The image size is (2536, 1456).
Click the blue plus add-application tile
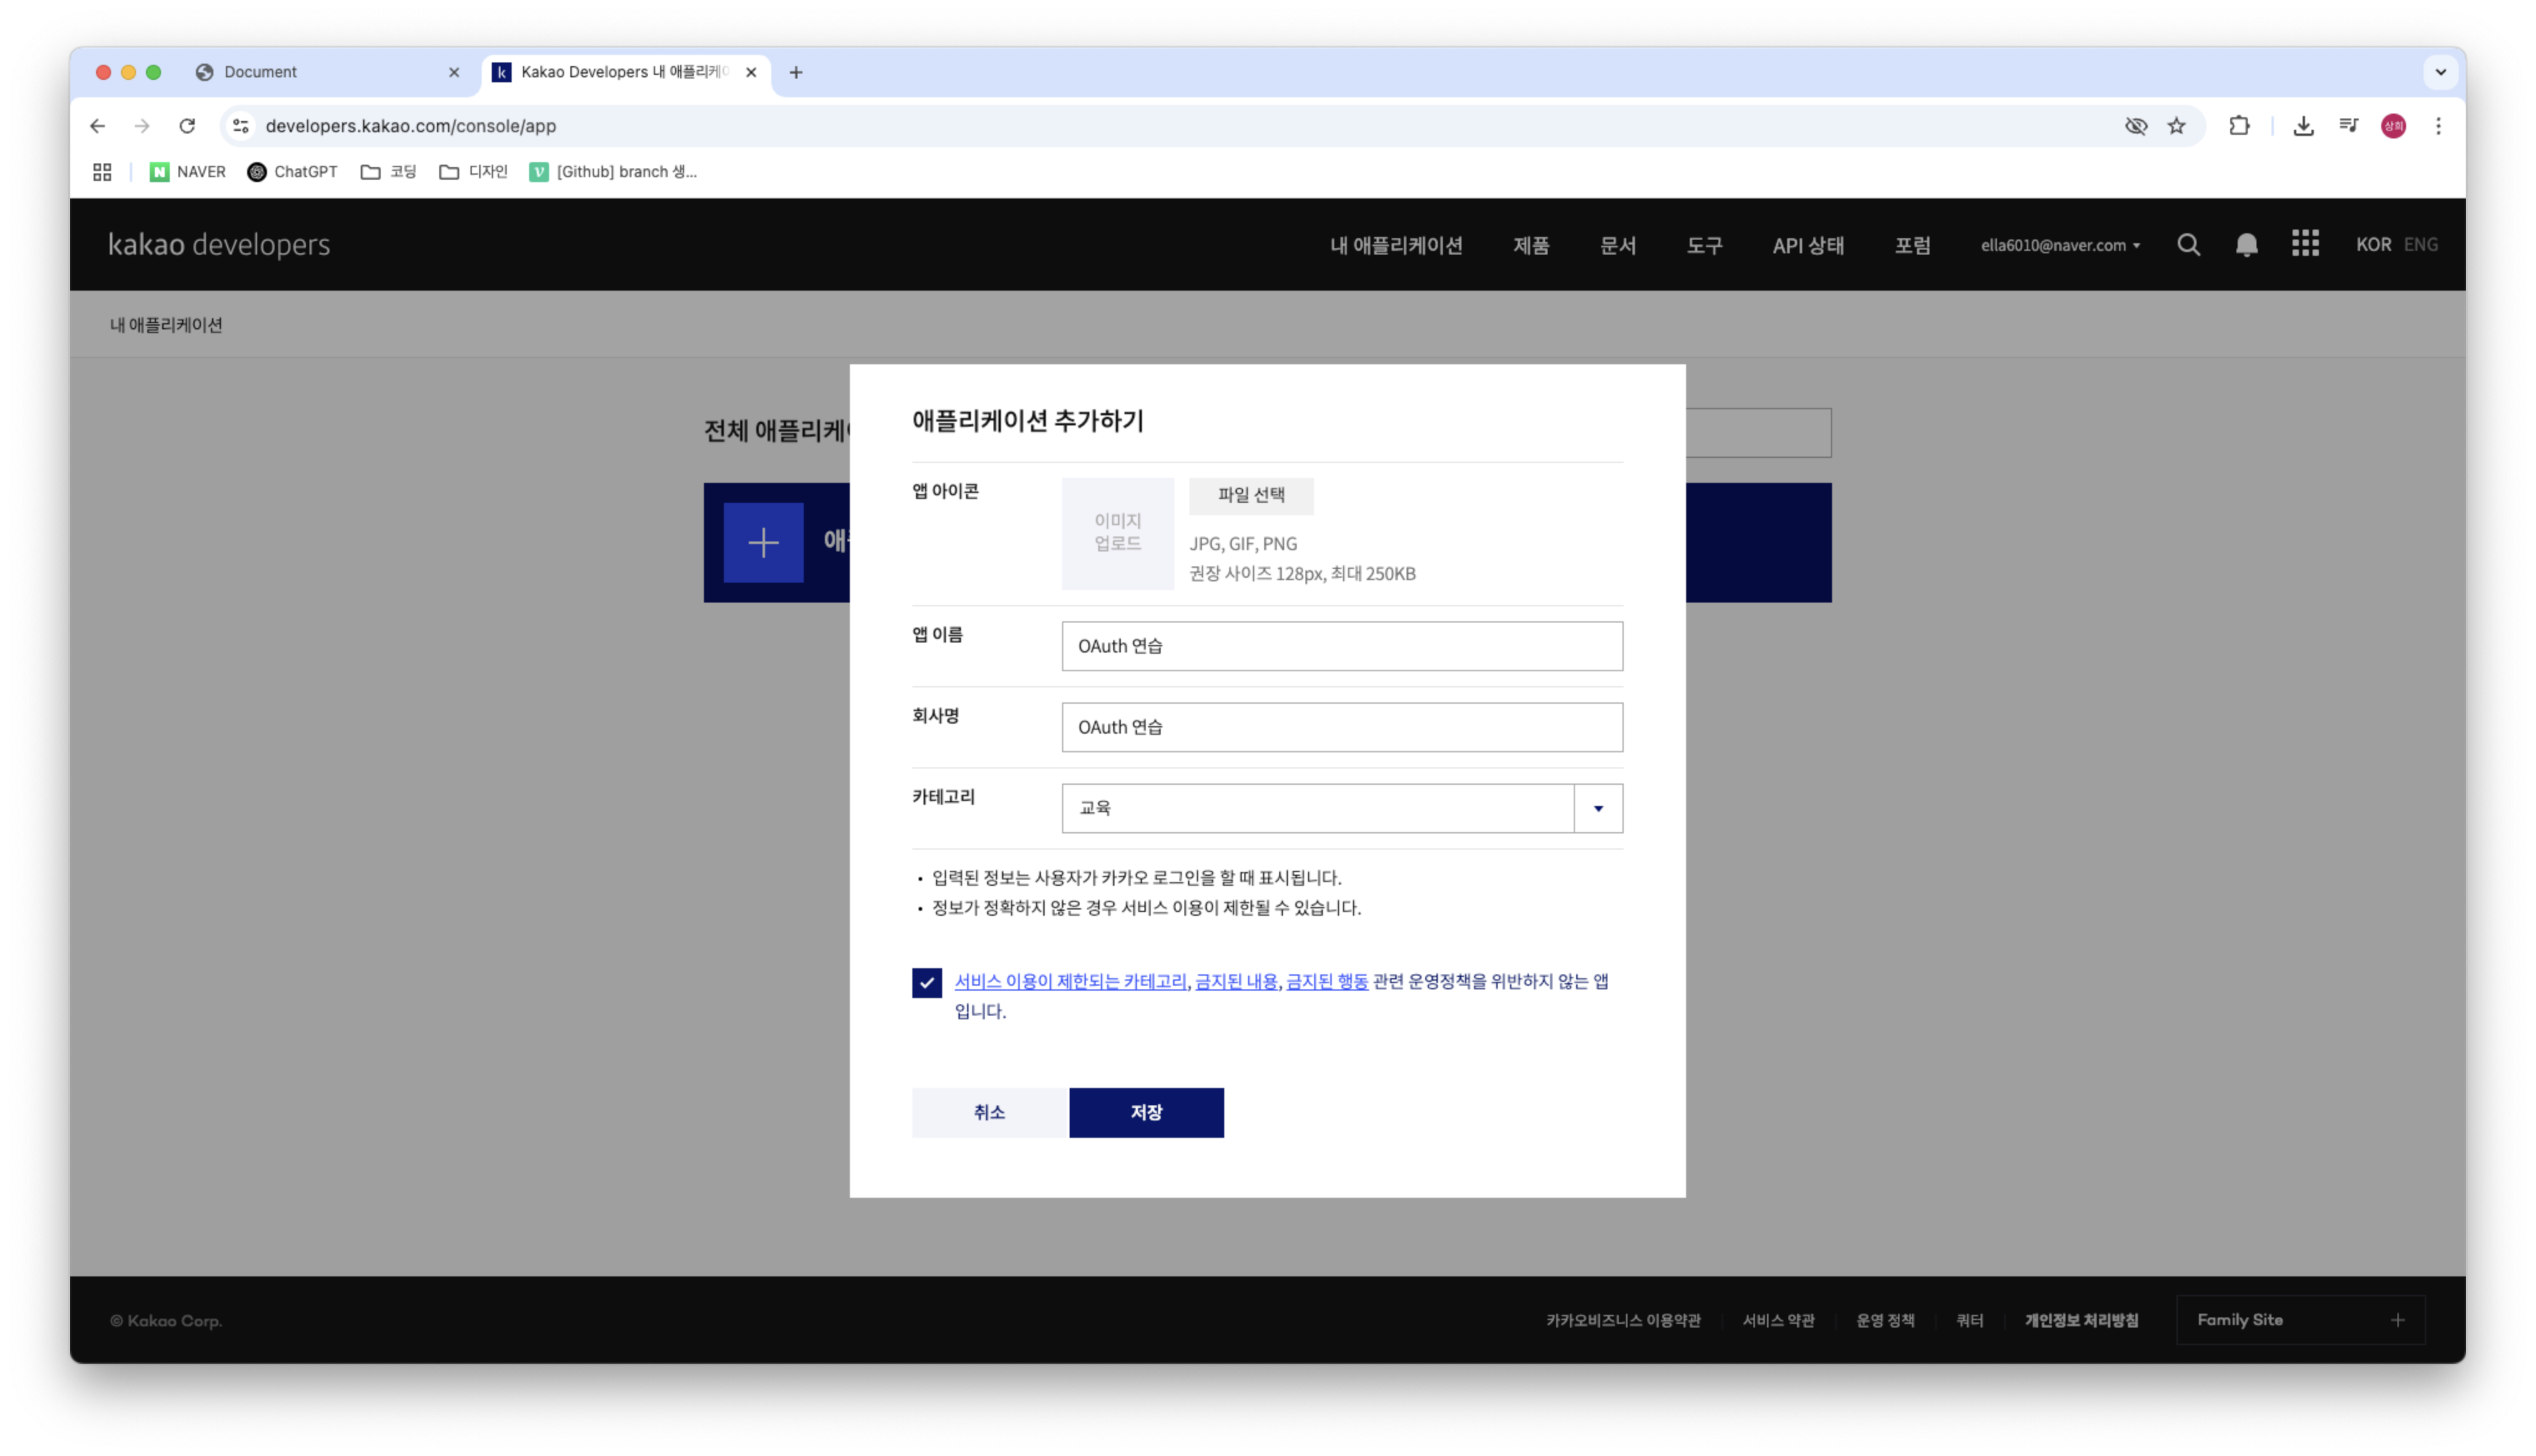763,543
